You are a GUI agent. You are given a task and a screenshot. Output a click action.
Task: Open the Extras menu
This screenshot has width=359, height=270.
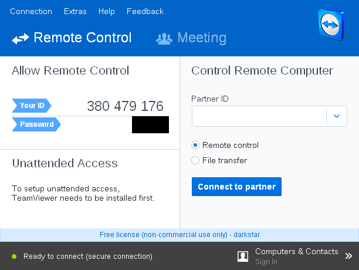[75, 11]
